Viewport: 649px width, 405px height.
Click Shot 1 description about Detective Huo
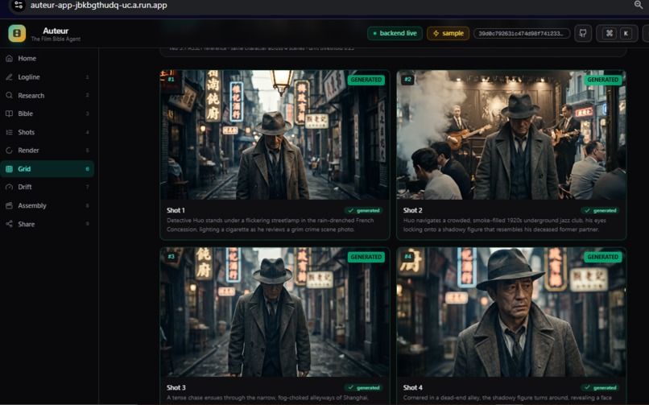coord(271,225)
